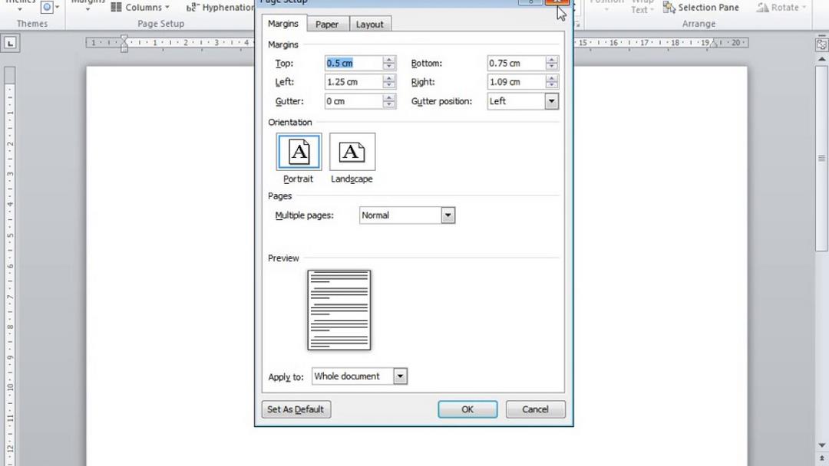Viewport: 829px width, 466px height.
Task: Open Hyphenation options in the ribbon
Action: (220, 8)
